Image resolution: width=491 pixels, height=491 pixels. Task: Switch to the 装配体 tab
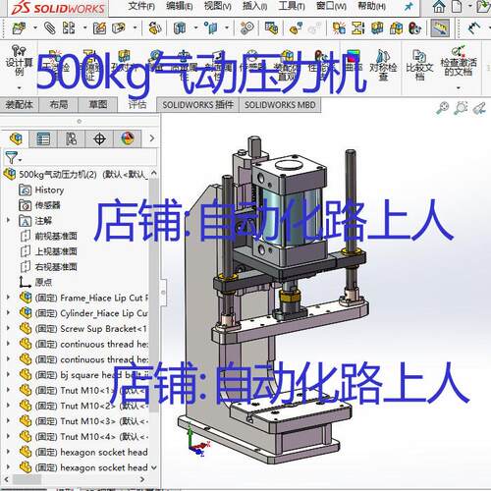pos(19,105)
